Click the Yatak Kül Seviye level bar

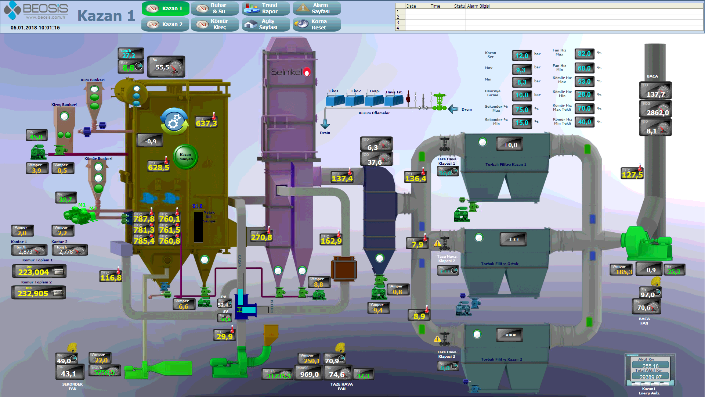pos(198,227)
